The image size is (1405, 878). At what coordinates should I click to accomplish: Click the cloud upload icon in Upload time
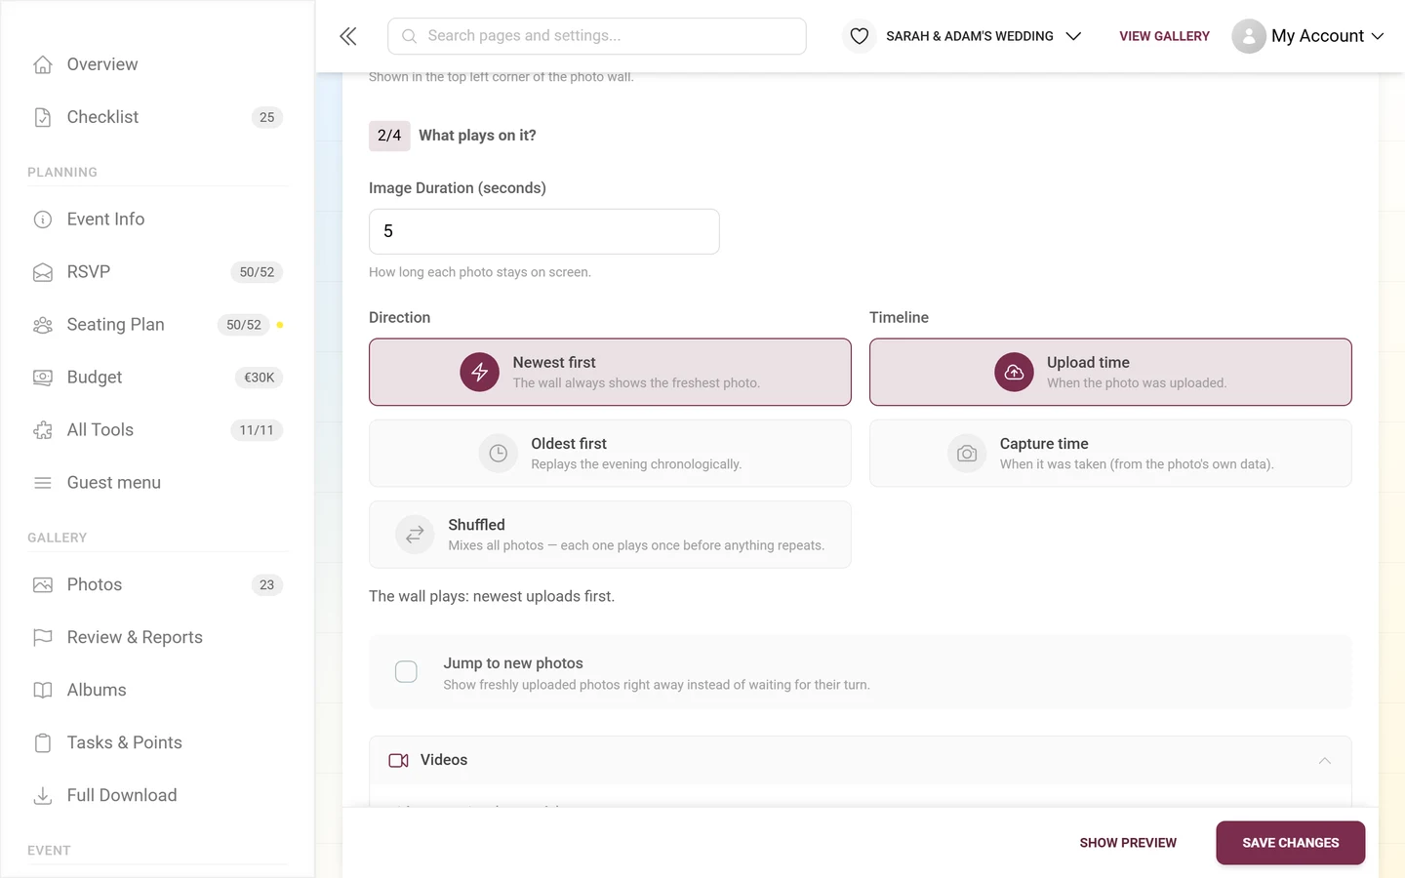tap(1014, 372)
